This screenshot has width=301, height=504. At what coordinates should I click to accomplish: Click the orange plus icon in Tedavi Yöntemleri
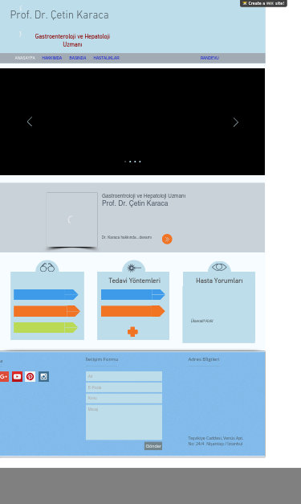pos(132,332)
